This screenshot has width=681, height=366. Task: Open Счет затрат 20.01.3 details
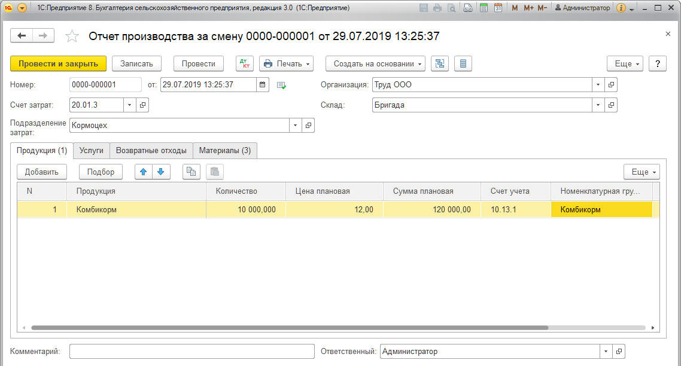click(142, 105)
